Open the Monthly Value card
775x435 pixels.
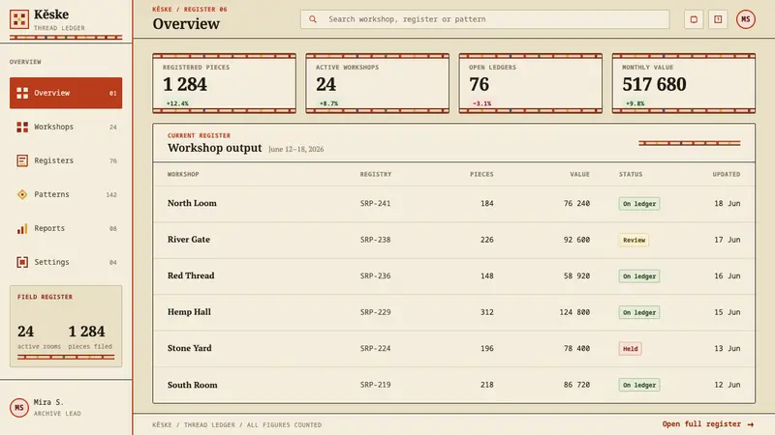(x=684, y=83)
